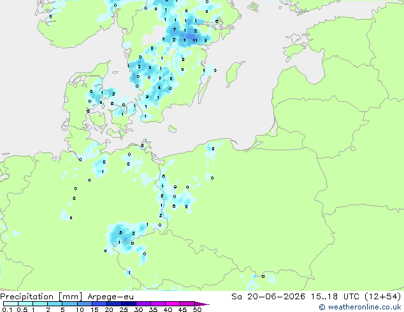Click the 45–50 mm legend color swatch

tap(187, 304)
